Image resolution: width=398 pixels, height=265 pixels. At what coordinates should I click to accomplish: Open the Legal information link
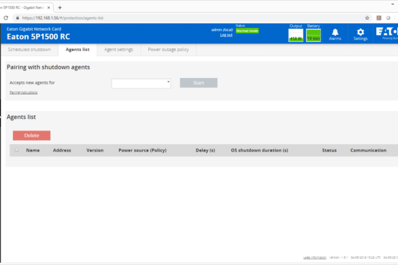[x=315, y=258]
